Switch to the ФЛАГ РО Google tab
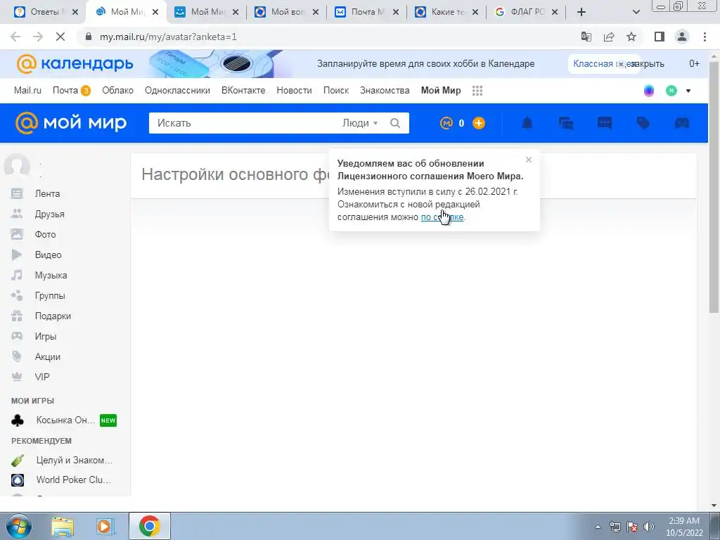 [x=526, y=12]
